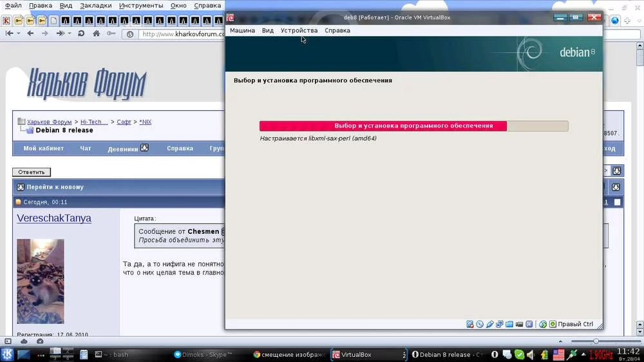Switch to the Chrome смещение taskbar entry

pyautogui.click(x=290, y=355)
